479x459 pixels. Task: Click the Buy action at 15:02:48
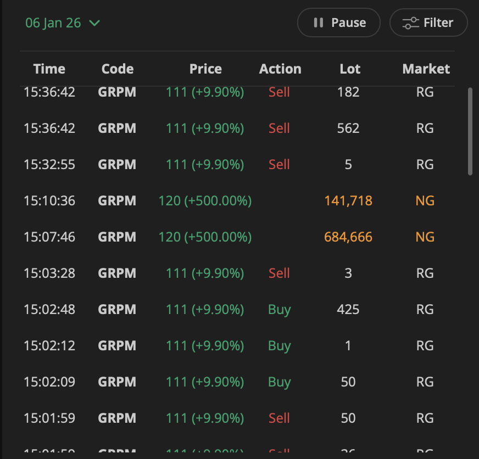coord(279,310)
